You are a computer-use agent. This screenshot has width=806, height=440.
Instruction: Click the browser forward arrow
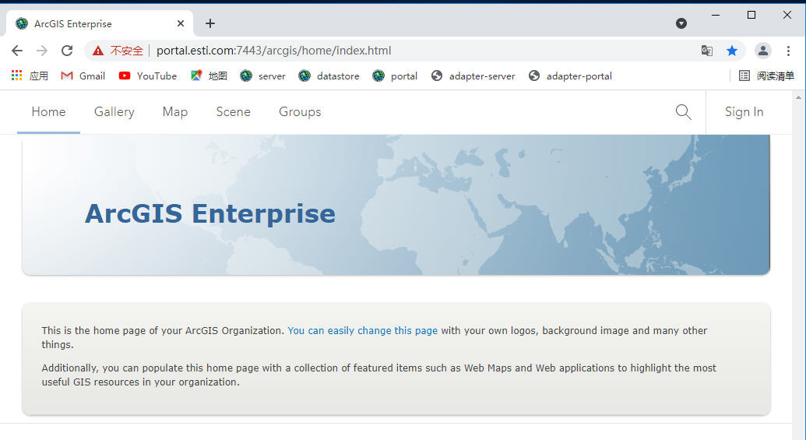point(42,51)
